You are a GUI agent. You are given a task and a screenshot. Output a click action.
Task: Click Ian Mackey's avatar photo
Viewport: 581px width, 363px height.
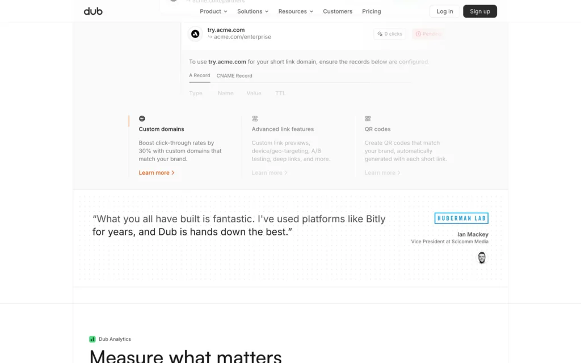482,258
